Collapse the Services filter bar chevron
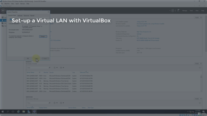Image resolution: width=207 pixels, height=116 pixels. pos(200,103)
